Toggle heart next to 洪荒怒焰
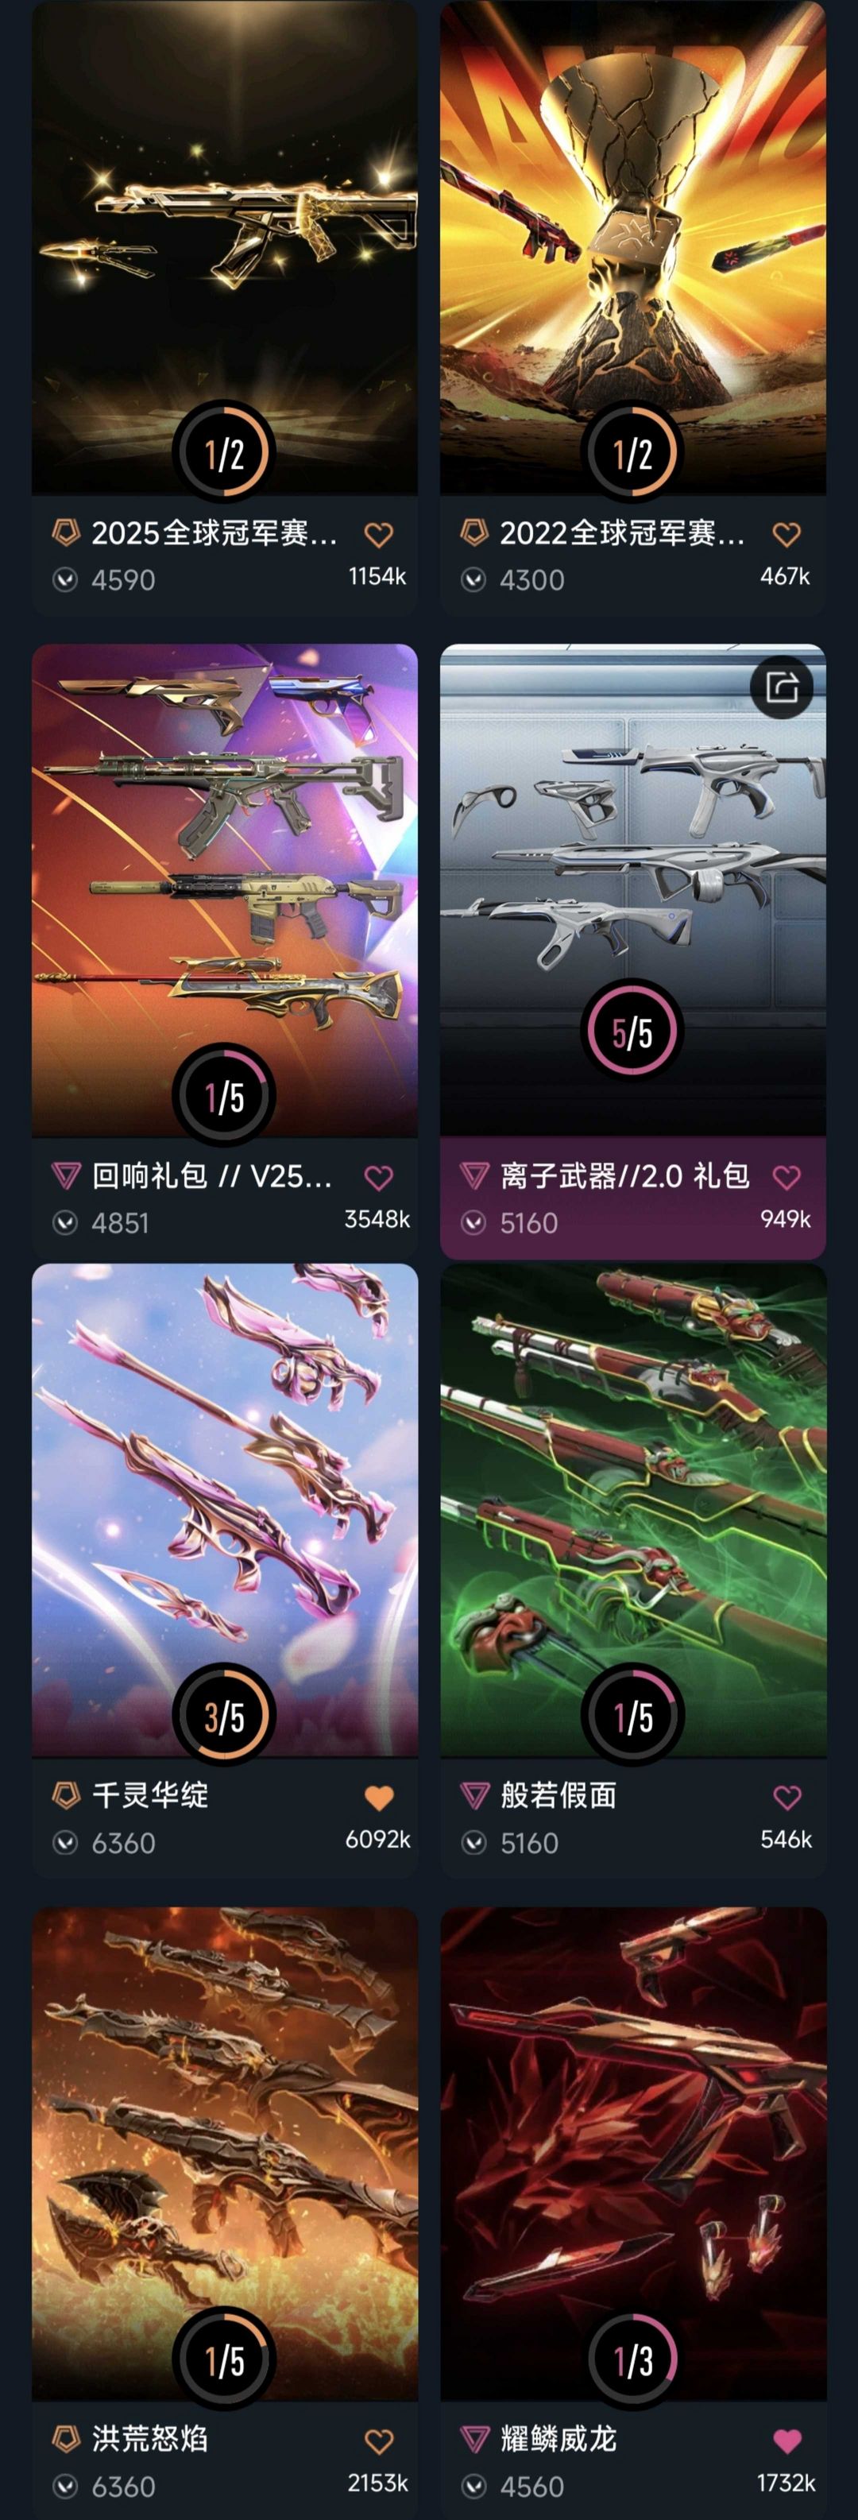Screen dimensions: 858x2520 click(x=379, y=2441)
